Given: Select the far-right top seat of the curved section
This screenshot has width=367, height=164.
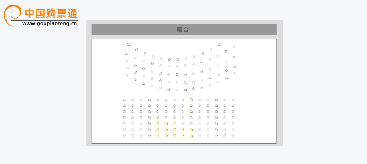Looking at the screenshot, I should 234,47.
